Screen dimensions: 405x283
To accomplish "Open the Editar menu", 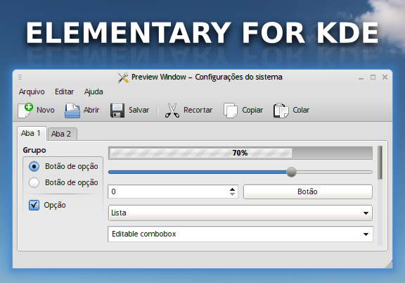I will coord(64,92).
